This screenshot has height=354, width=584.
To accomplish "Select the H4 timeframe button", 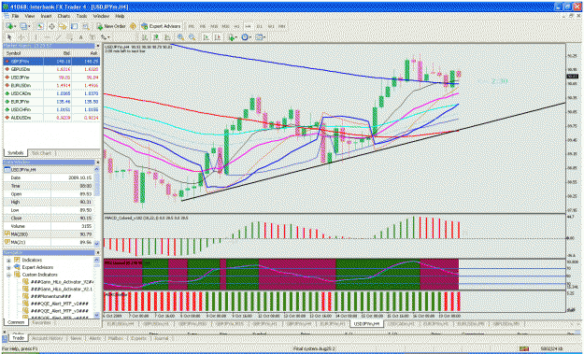I will tap(248, 26).
